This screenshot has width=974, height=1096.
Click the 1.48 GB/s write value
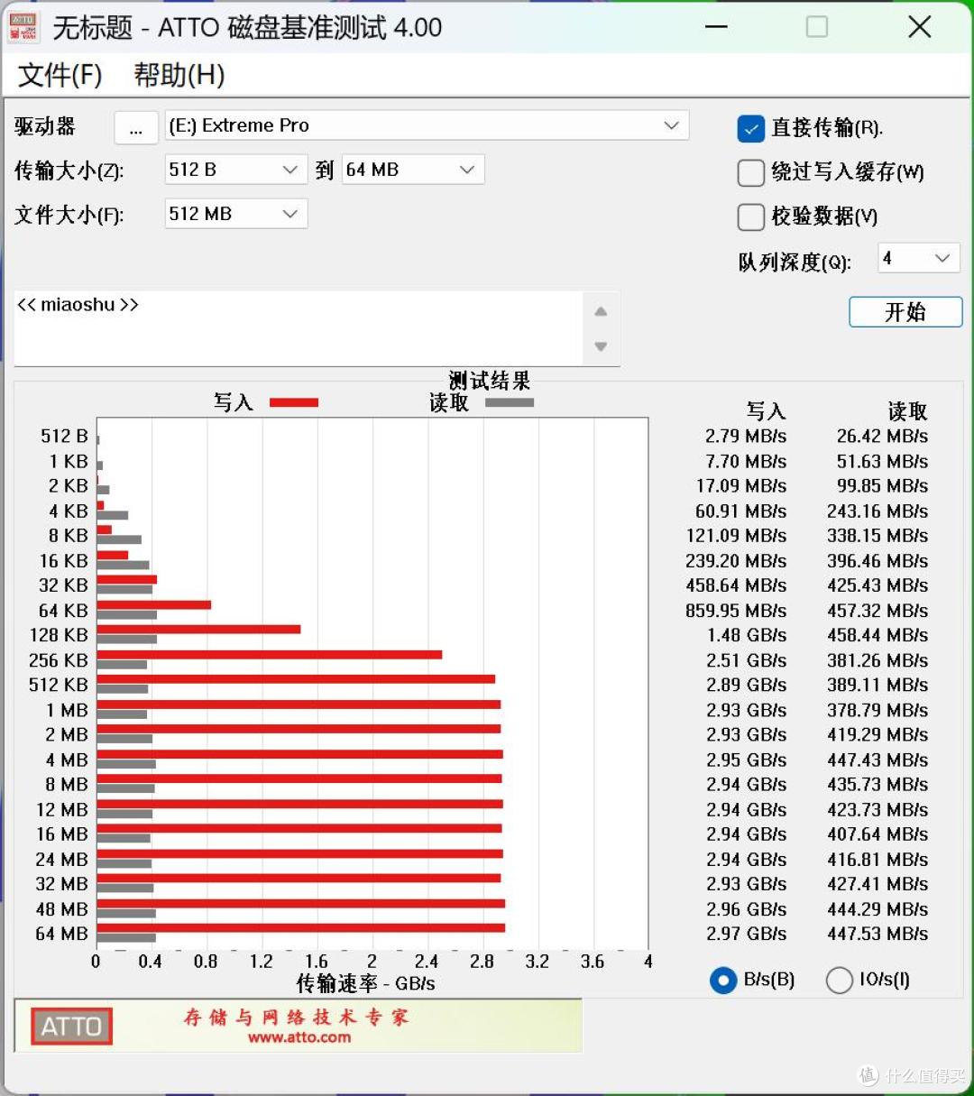747,635
